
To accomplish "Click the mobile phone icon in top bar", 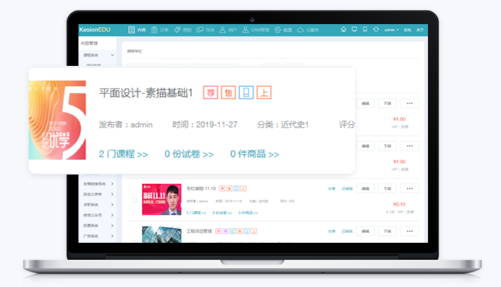I will coord(365,29).
